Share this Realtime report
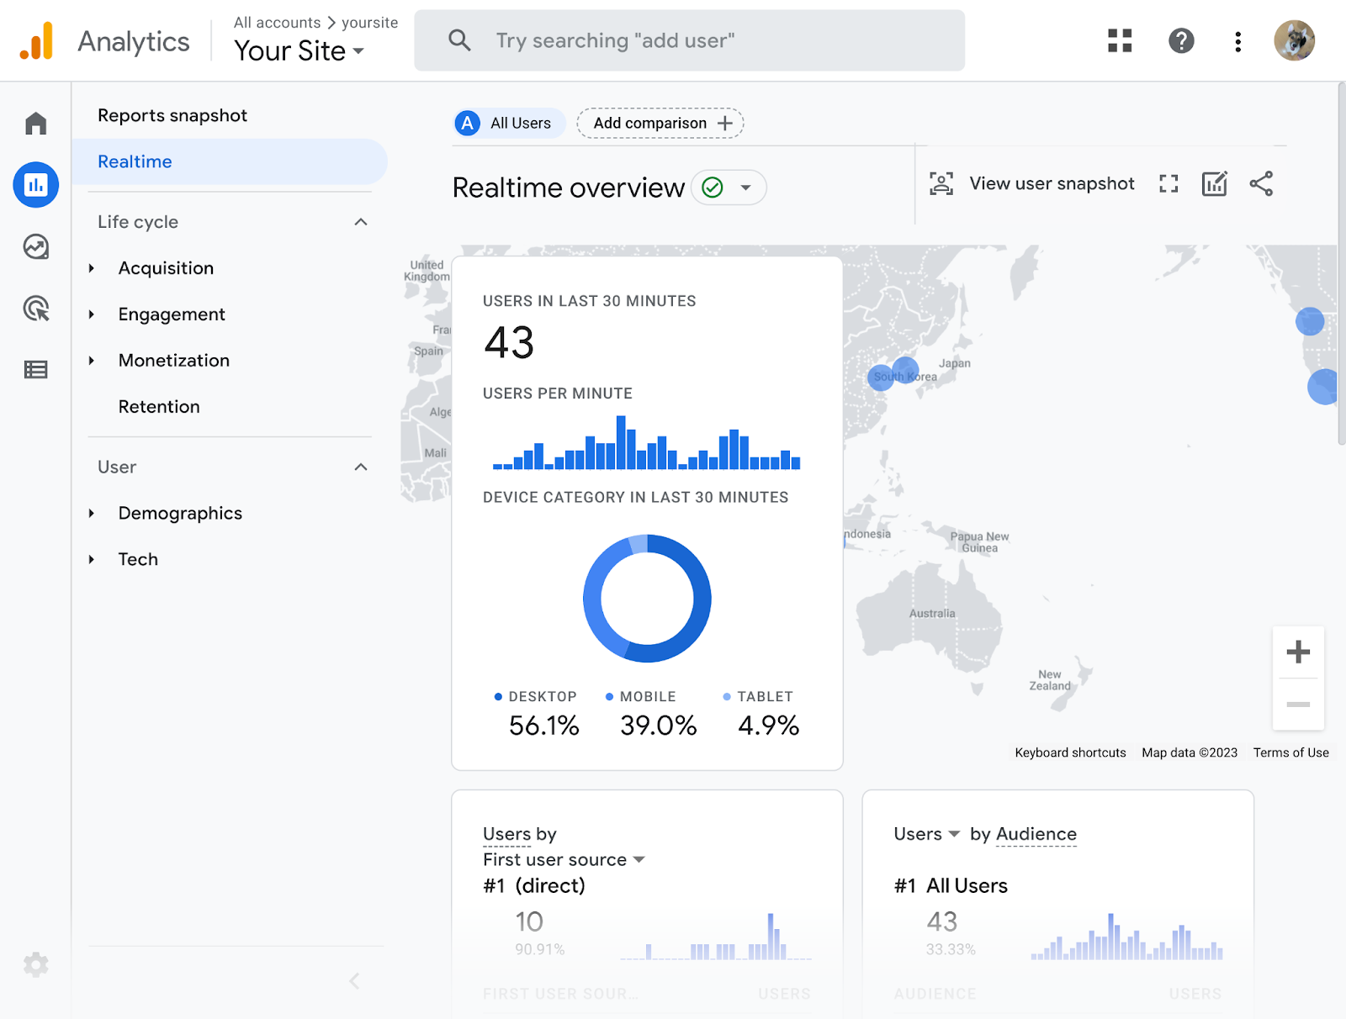1346x1019 pixels. coord(1262,183)
